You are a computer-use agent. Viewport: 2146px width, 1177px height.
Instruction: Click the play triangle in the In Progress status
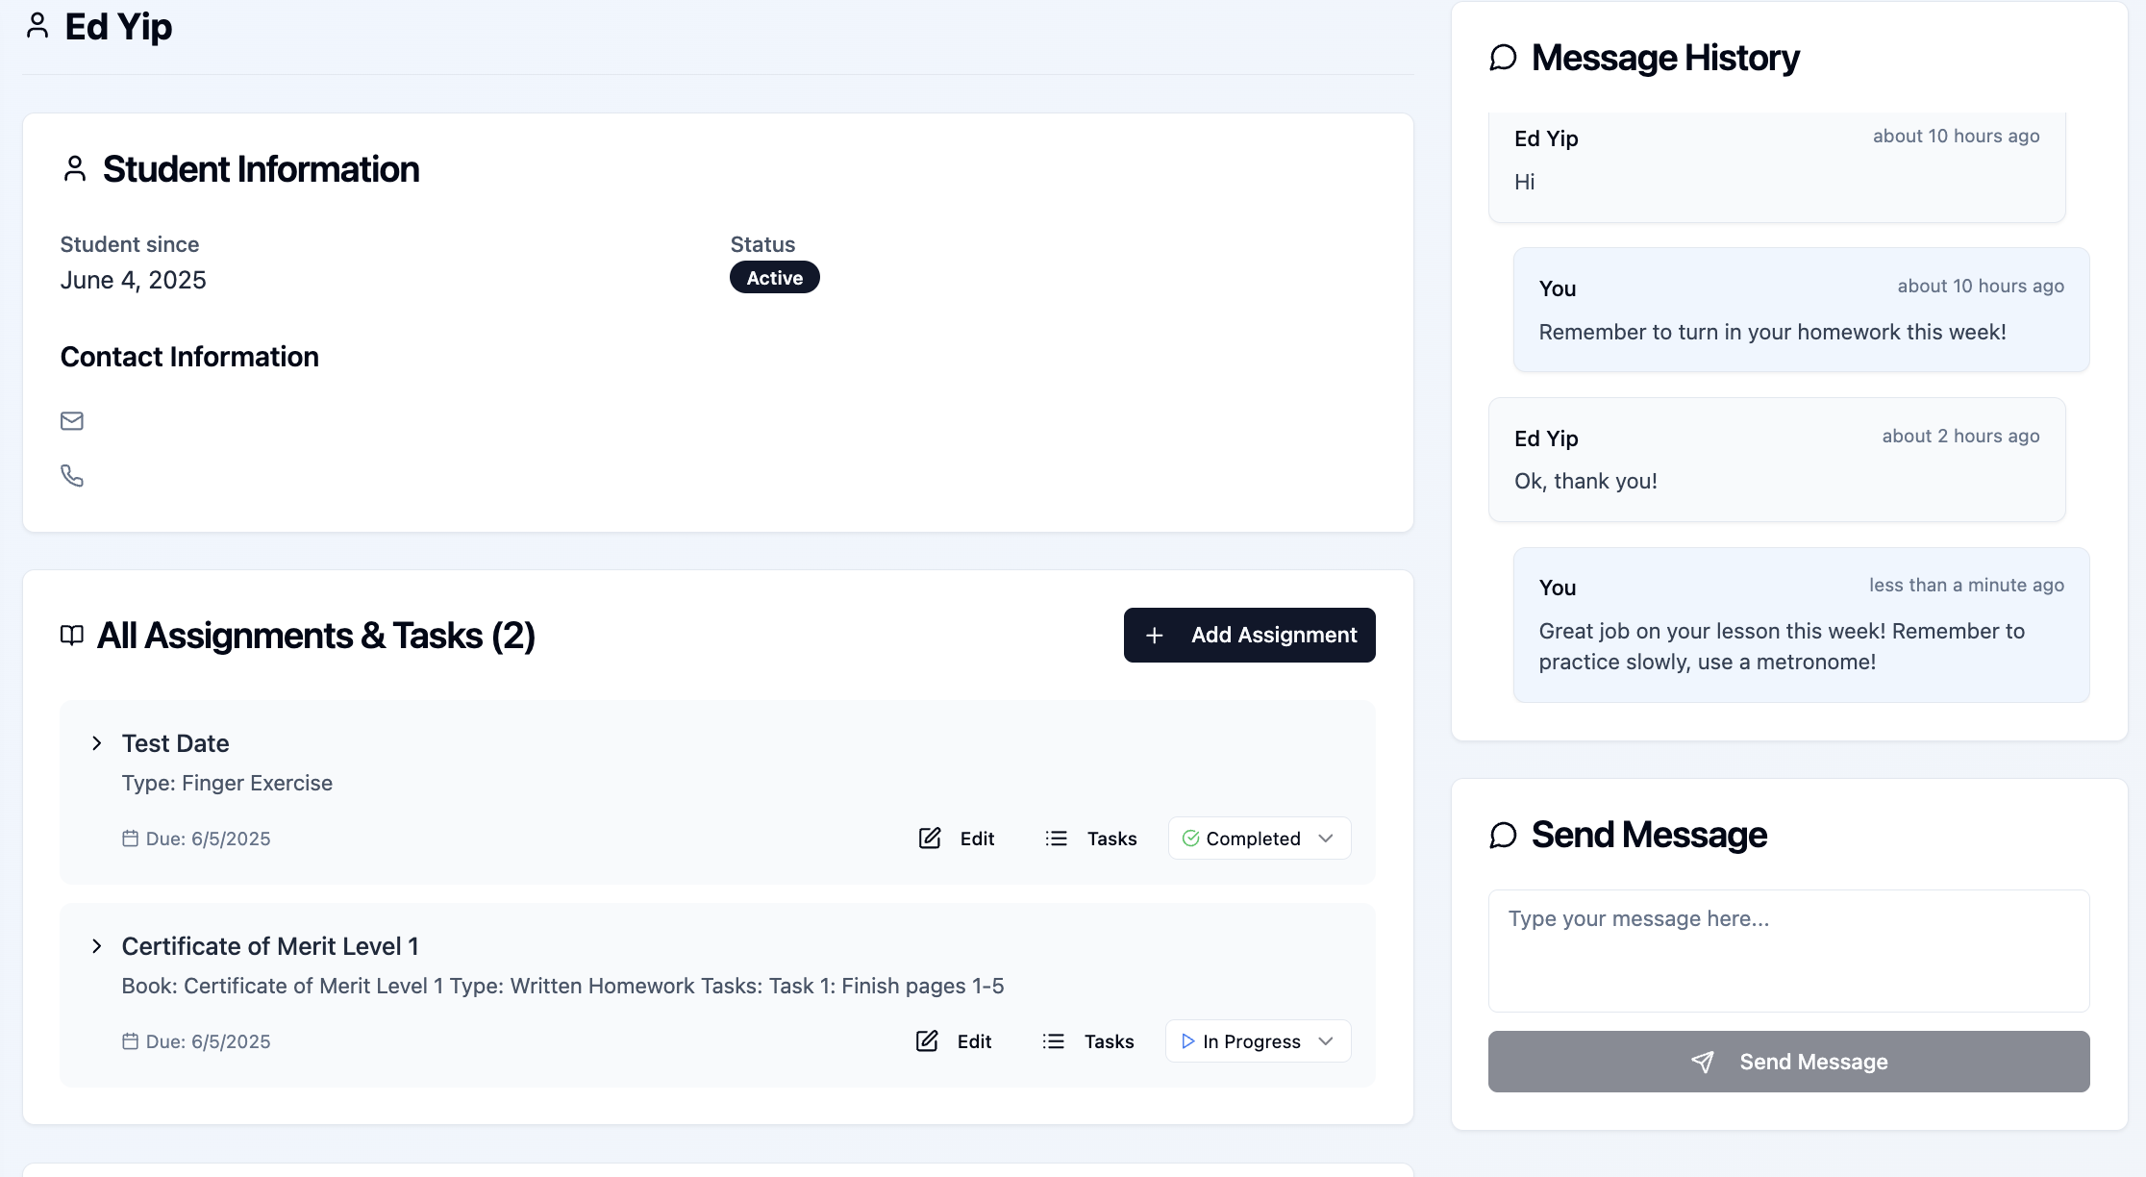click(x=1186, y=1040)
